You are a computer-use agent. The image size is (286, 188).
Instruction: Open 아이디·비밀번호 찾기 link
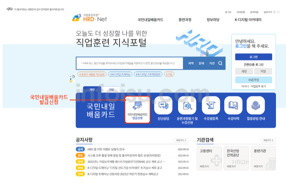coord(254,86)
